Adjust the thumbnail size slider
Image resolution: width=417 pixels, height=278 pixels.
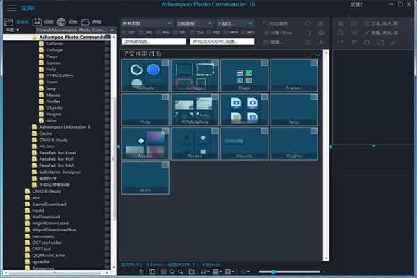pyautogui.click(x=273, y=272)
